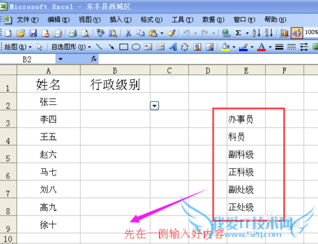
Task: Open the 自选图形 AutoShapes dropdown
Action: click(71, 47)
